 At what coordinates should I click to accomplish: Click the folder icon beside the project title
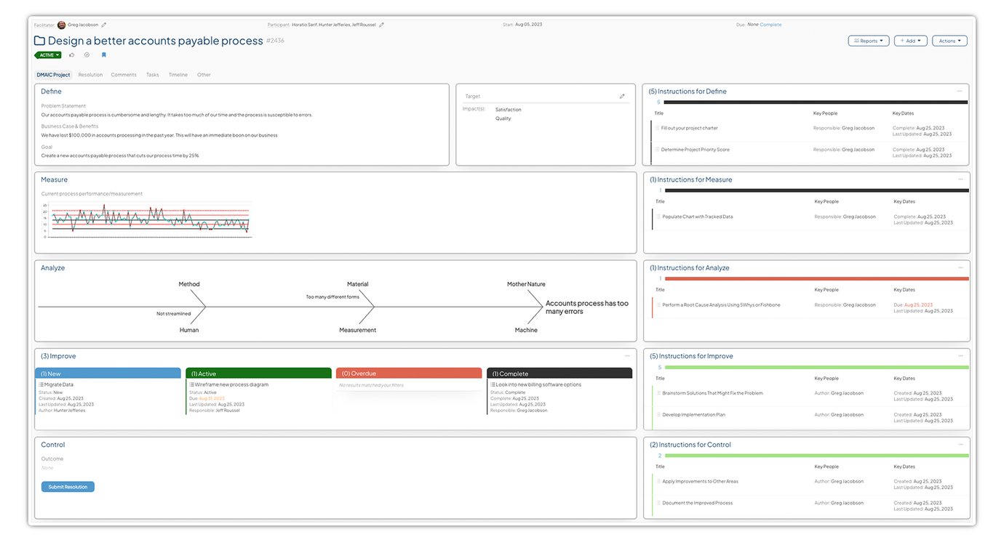pos(39,41)
